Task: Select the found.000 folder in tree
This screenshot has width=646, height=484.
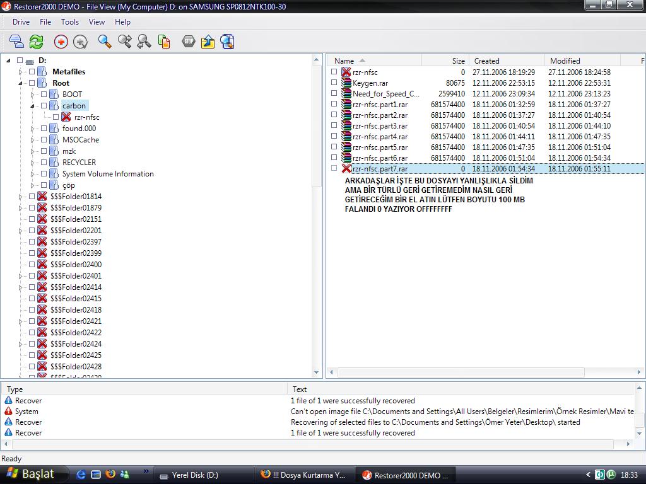Action: (x=79, y=129)
